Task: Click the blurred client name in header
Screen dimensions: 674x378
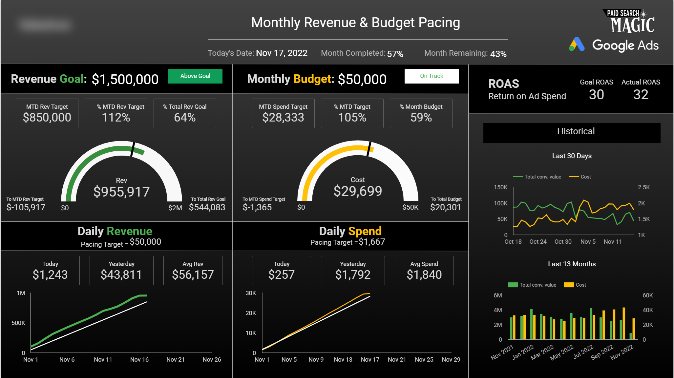Action: pyautogui.click(x=45, y=25)
